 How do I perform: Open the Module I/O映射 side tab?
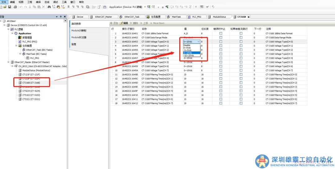79,31
